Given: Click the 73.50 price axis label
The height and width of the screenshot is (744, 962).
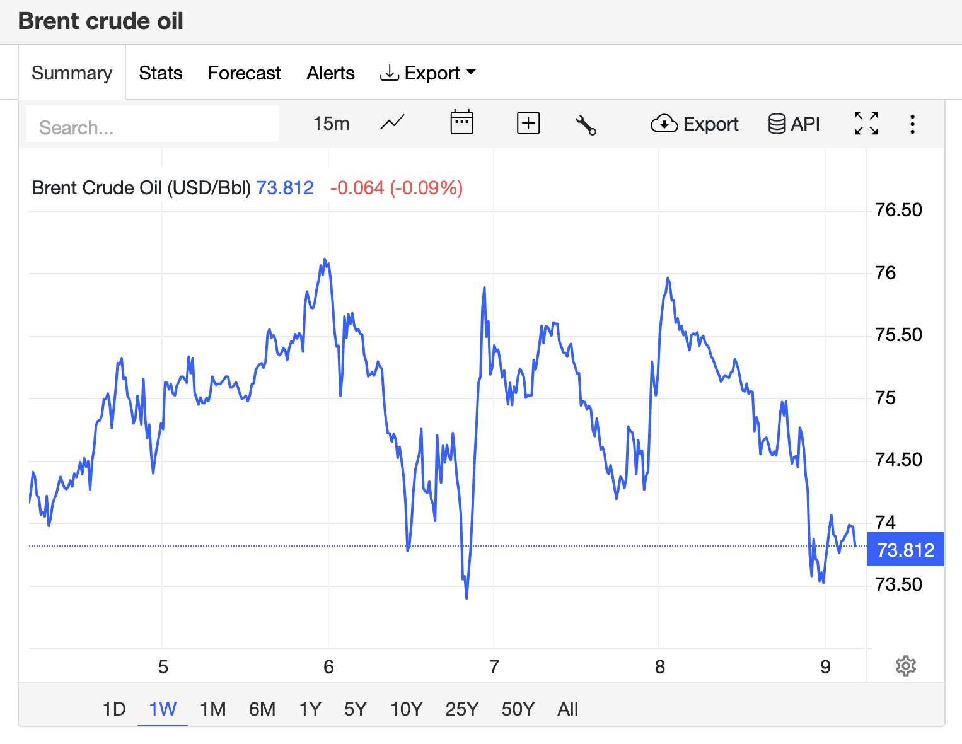Looking at the screenshot, I should 898,584.
